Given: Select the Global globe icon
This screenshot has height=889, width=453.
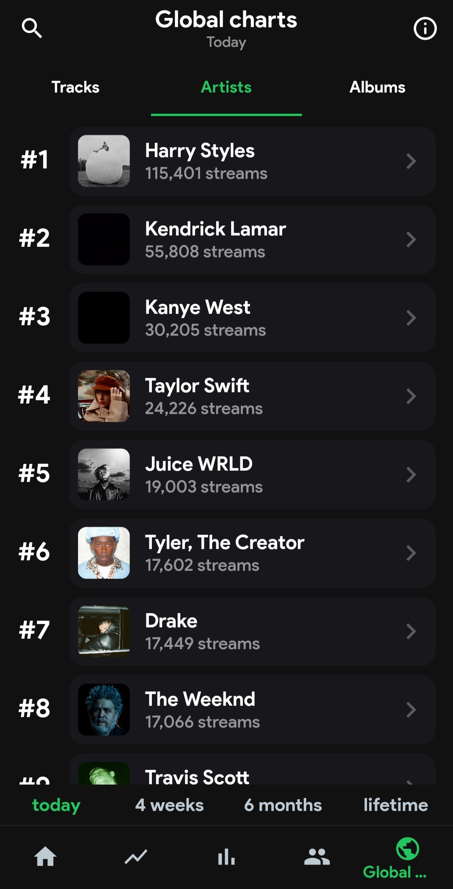Looking at the screenshot, I should click(x=407, y=849).
